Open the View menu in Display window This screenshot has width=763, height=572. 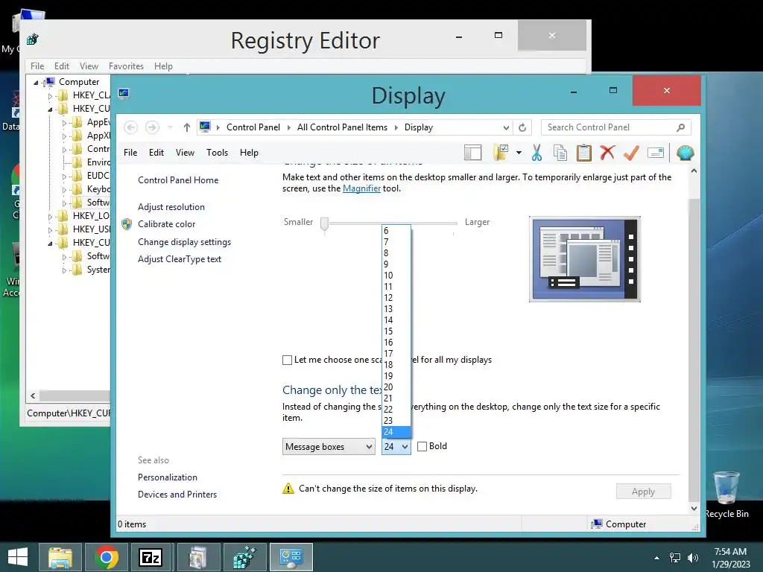coord(185,153)
